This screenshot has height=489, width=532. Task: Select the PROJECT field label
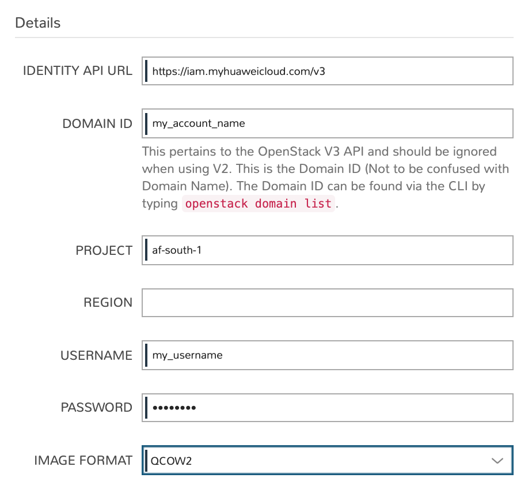(104, 251)
